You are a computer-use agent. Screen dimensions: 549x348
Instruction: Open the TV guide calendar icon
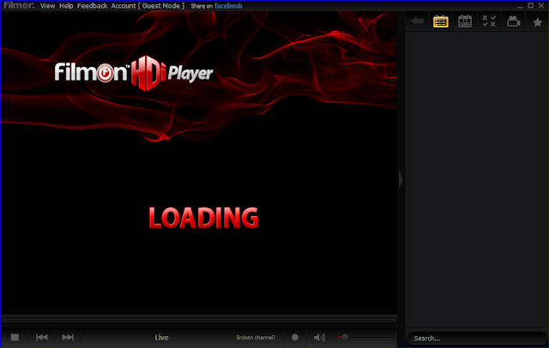(x=465, y=21)
